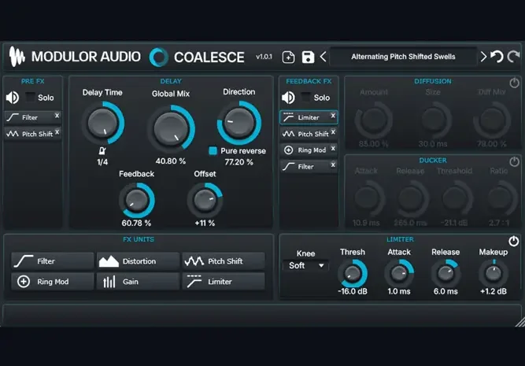Add a Filter from FX Units

pyautogui.click(x=53, y=261)
